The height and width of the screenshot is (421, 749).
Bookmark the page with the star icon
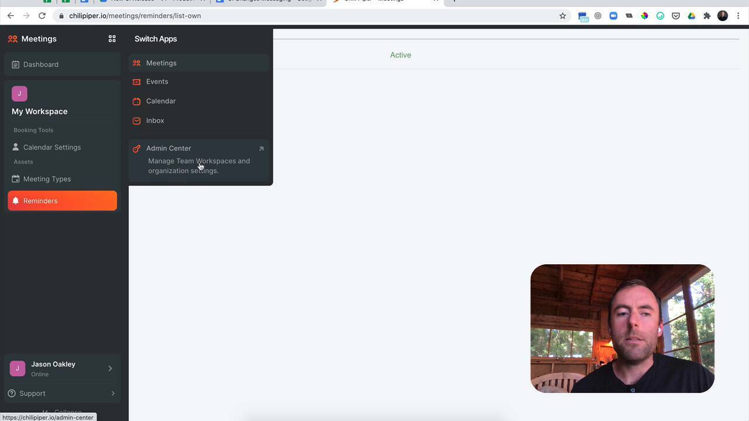562,16
